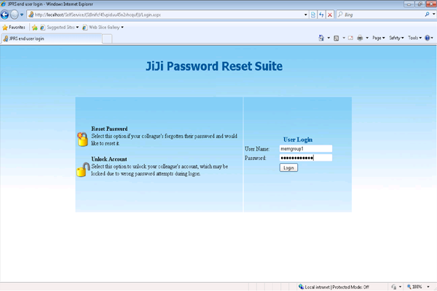Click the Unlock Account open padlock icon
This screenshot has height=291, width=437.
tap(83, 170)
